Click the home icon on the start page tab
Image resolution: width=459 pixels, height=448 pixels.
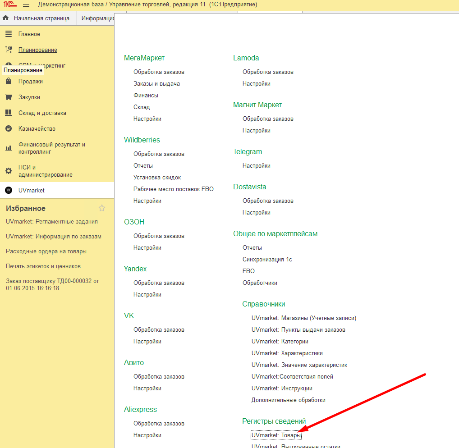pos(5,18)
